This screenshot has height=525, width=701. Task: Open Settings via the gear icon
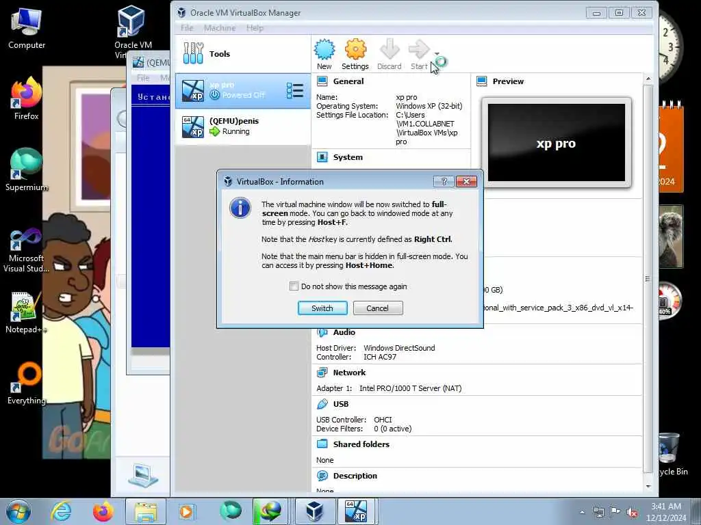tap(355, 54)
